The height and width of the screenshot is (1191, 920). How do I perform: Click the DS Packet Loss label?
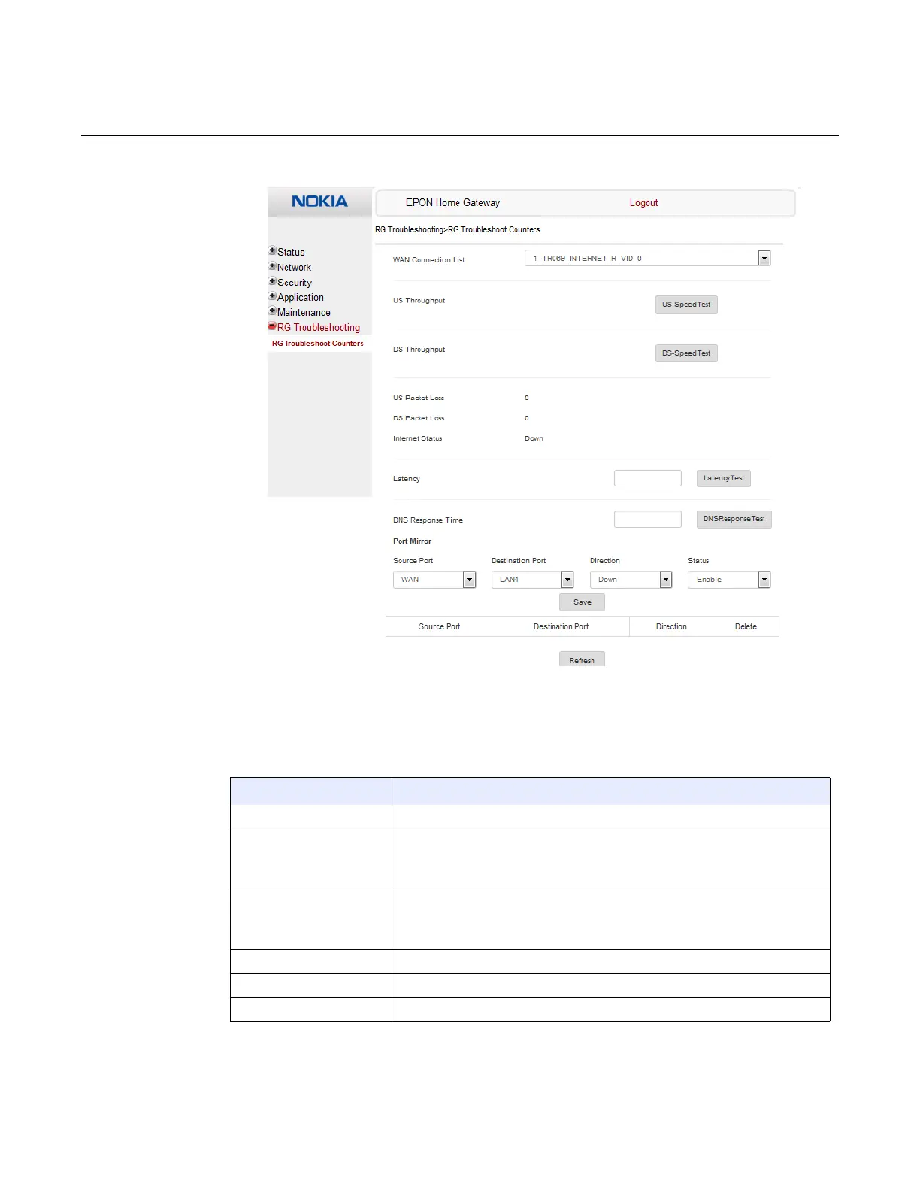pos(419,418)
